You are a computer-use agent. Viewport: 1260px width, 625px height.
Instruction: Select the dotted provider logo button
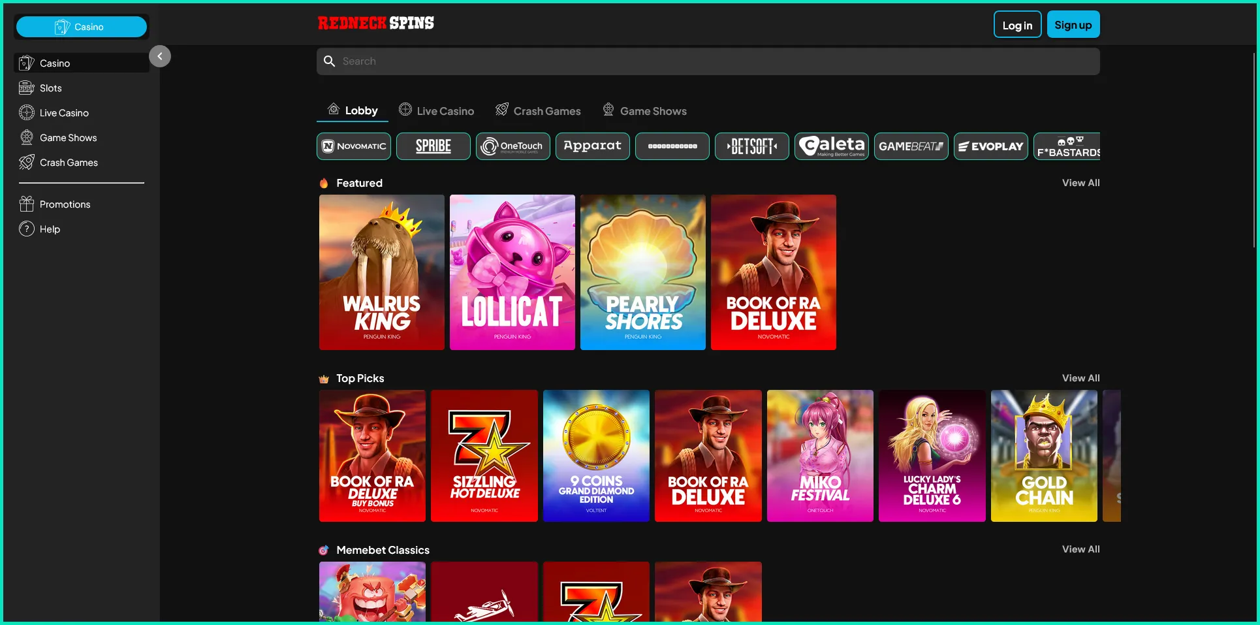pyautogui.click(x=672, y=146)
